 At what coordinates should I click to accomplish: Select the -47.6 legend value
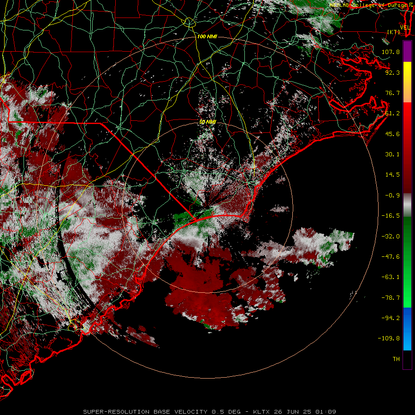point(391,257)
